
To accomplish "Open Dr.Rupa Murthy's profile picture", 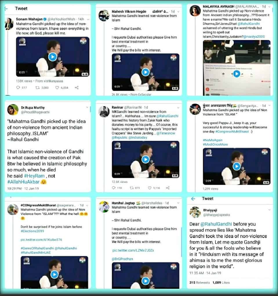I will click(13, 110).
